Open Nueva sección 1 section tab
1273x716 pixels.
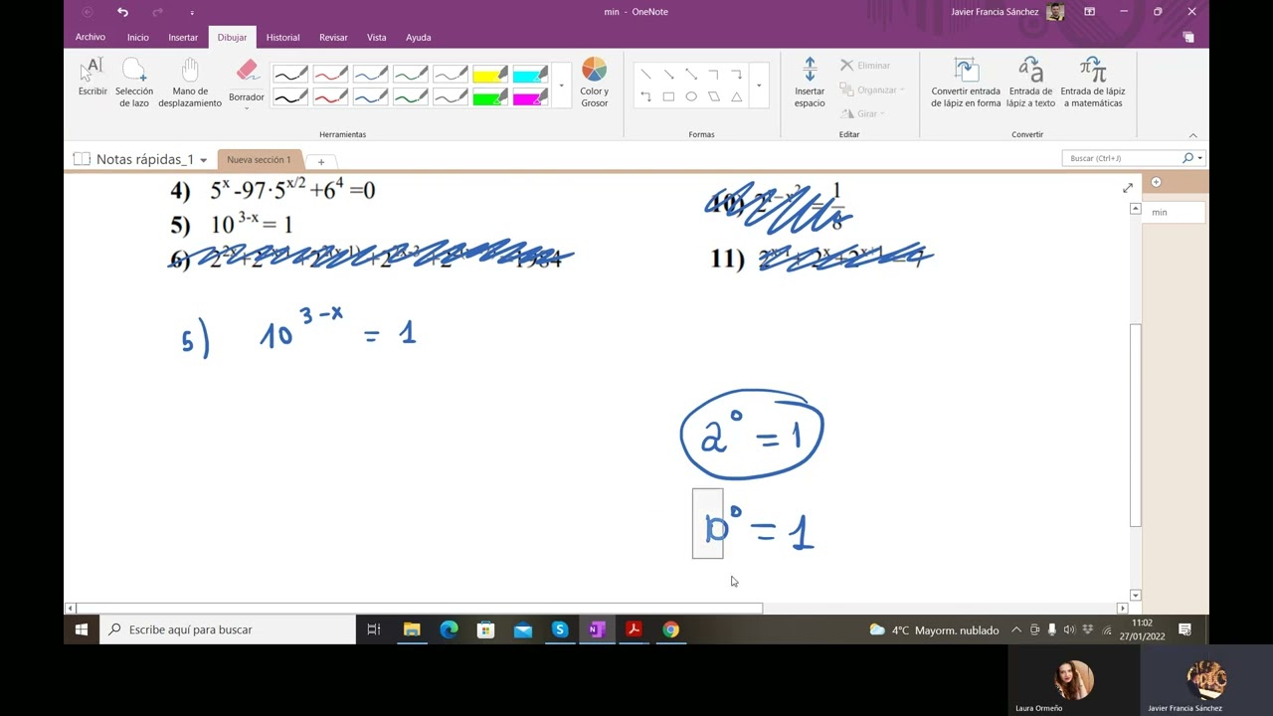259,160
